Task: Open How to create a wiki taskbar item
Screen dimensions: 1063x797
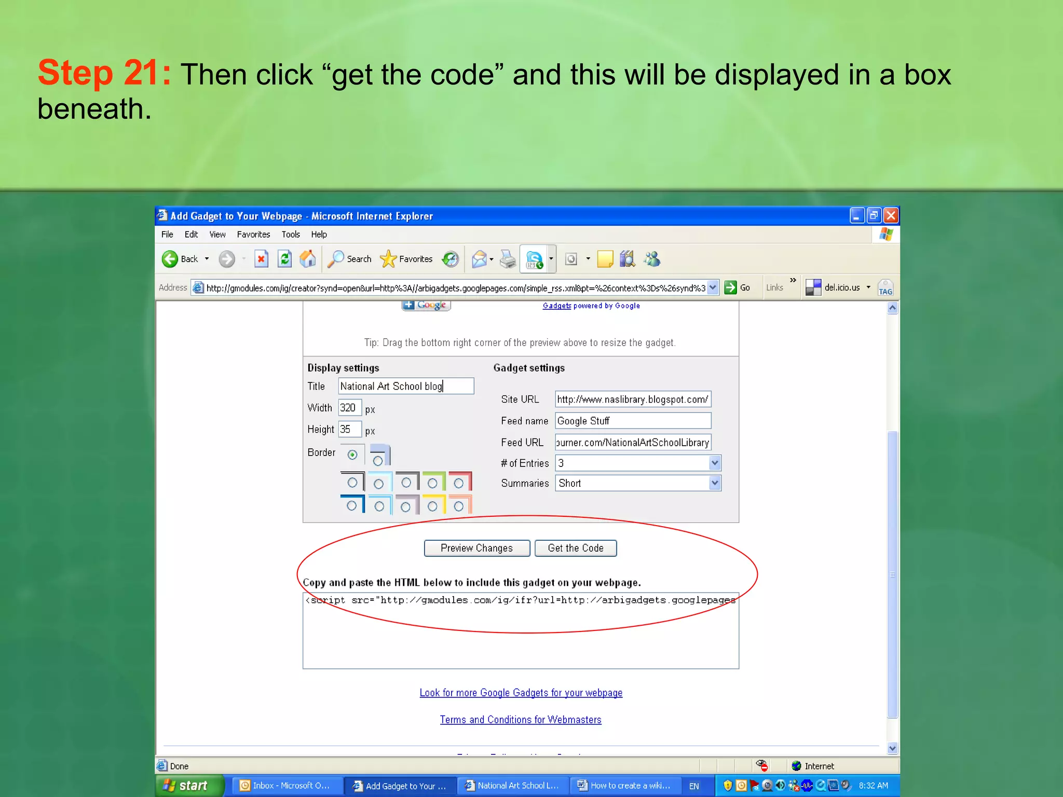Action: 625,786
